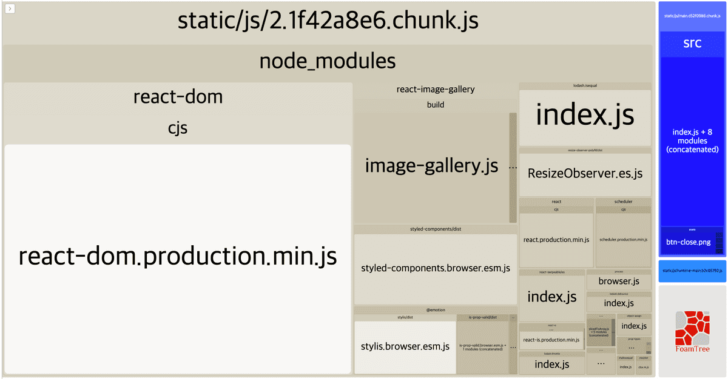Select the ResizeObserver.es.js module
This screenshot has width=728, height=379.
585,174
